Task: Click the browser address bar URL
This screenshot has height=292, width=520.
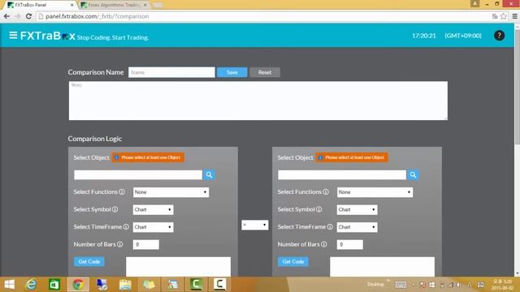Action: [x=97, y=16]
